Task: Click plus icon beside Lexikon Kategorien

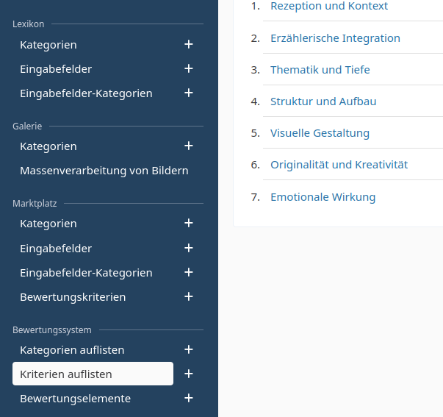Action: coord(189,45)
